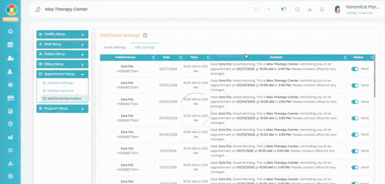Open the Deleted Sessions link
The height and width of the screenshot is (184, 385).
point(60,91)
